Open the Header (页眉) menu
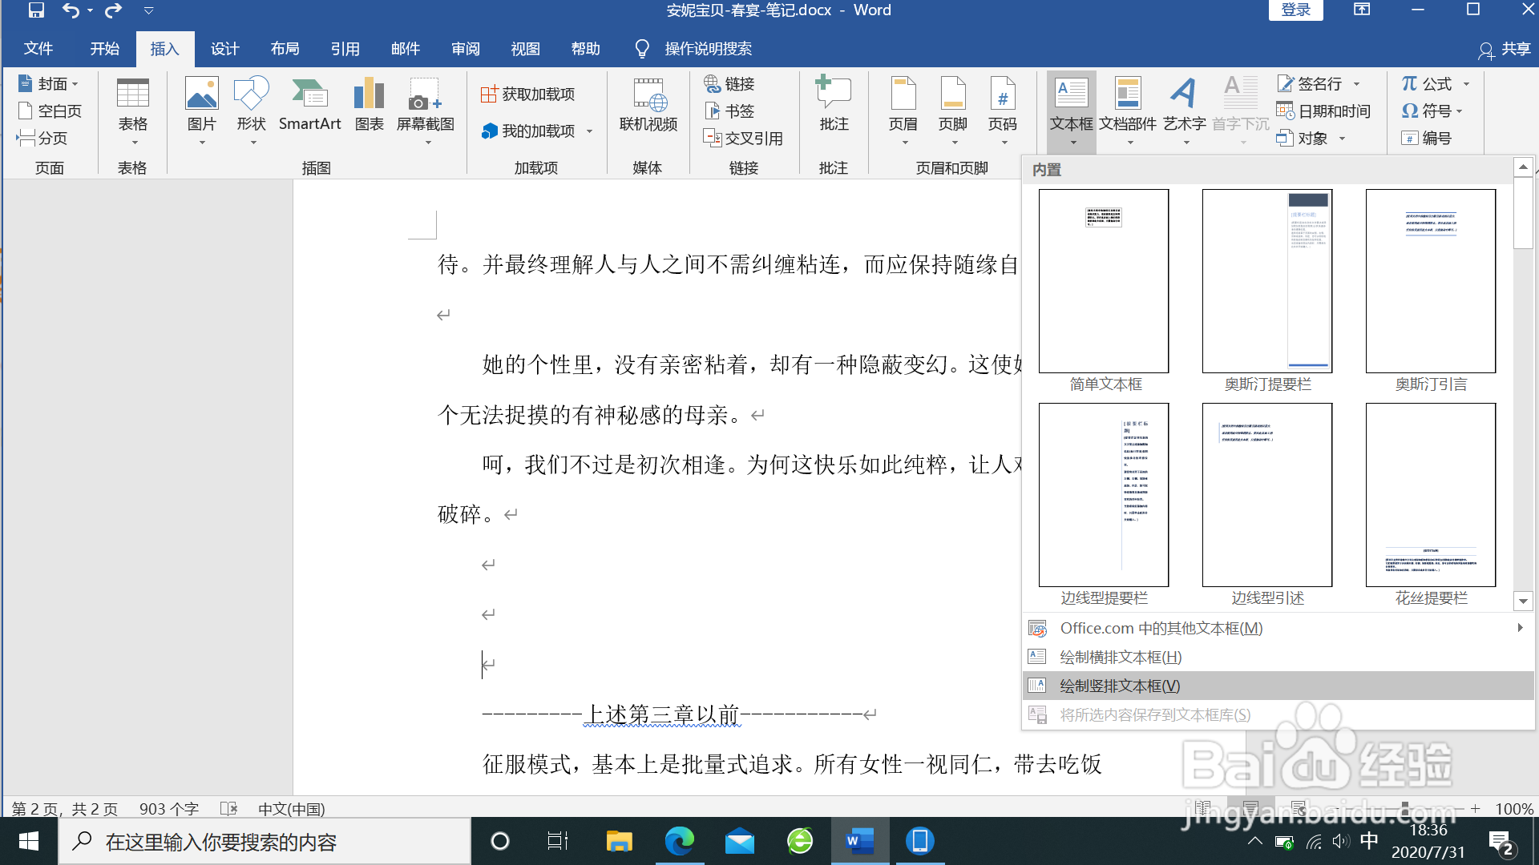1539x865 pixels. (903, 112)
